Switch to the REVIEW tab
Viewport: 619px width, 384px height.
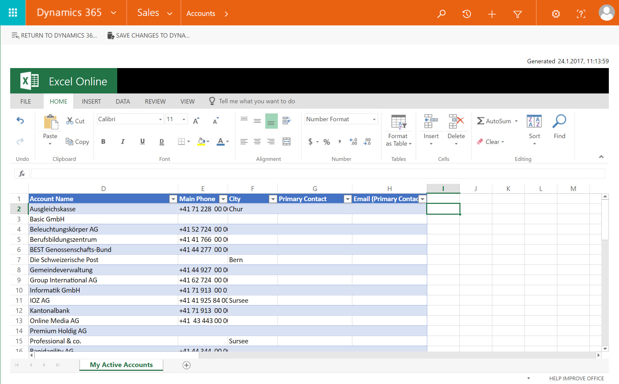point(155,102)
